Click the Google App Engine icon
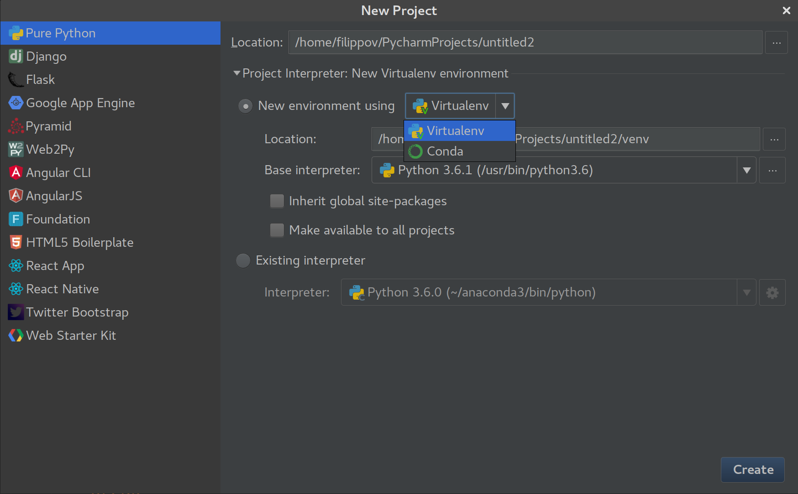Viewport: 798px width, 494px height. tap(16, 103)
